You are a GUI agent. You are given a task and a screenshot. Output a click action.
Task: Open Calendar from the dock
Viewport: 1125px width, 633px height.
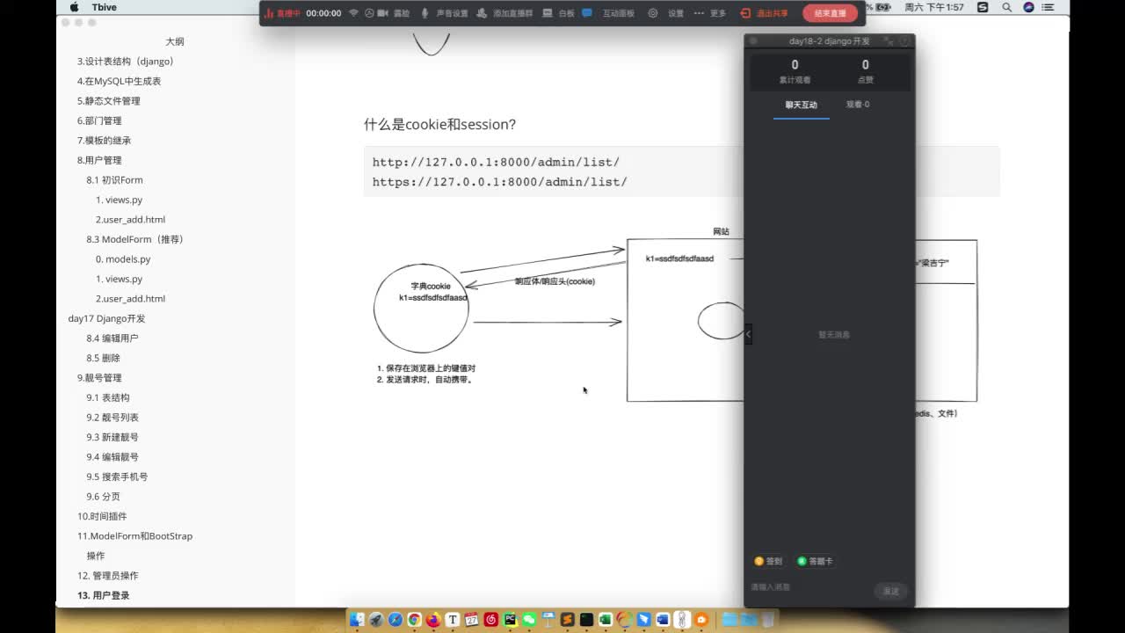click(472, 620)
